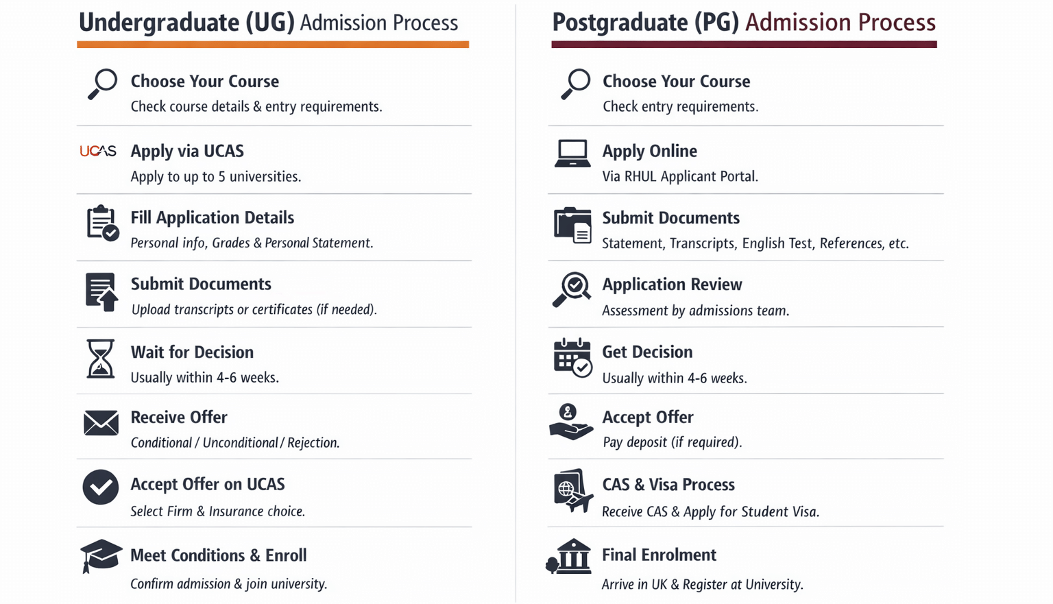The image size is (1053, 604).
Task: Click the red UCAS logo
Action: (x=98, y=151)
